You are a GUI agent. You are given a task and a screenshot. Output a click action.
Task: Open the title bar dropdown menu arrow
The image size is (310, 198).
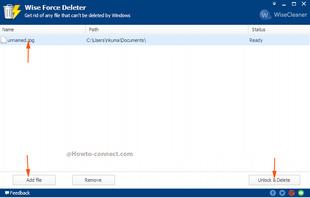click(274, 4)
